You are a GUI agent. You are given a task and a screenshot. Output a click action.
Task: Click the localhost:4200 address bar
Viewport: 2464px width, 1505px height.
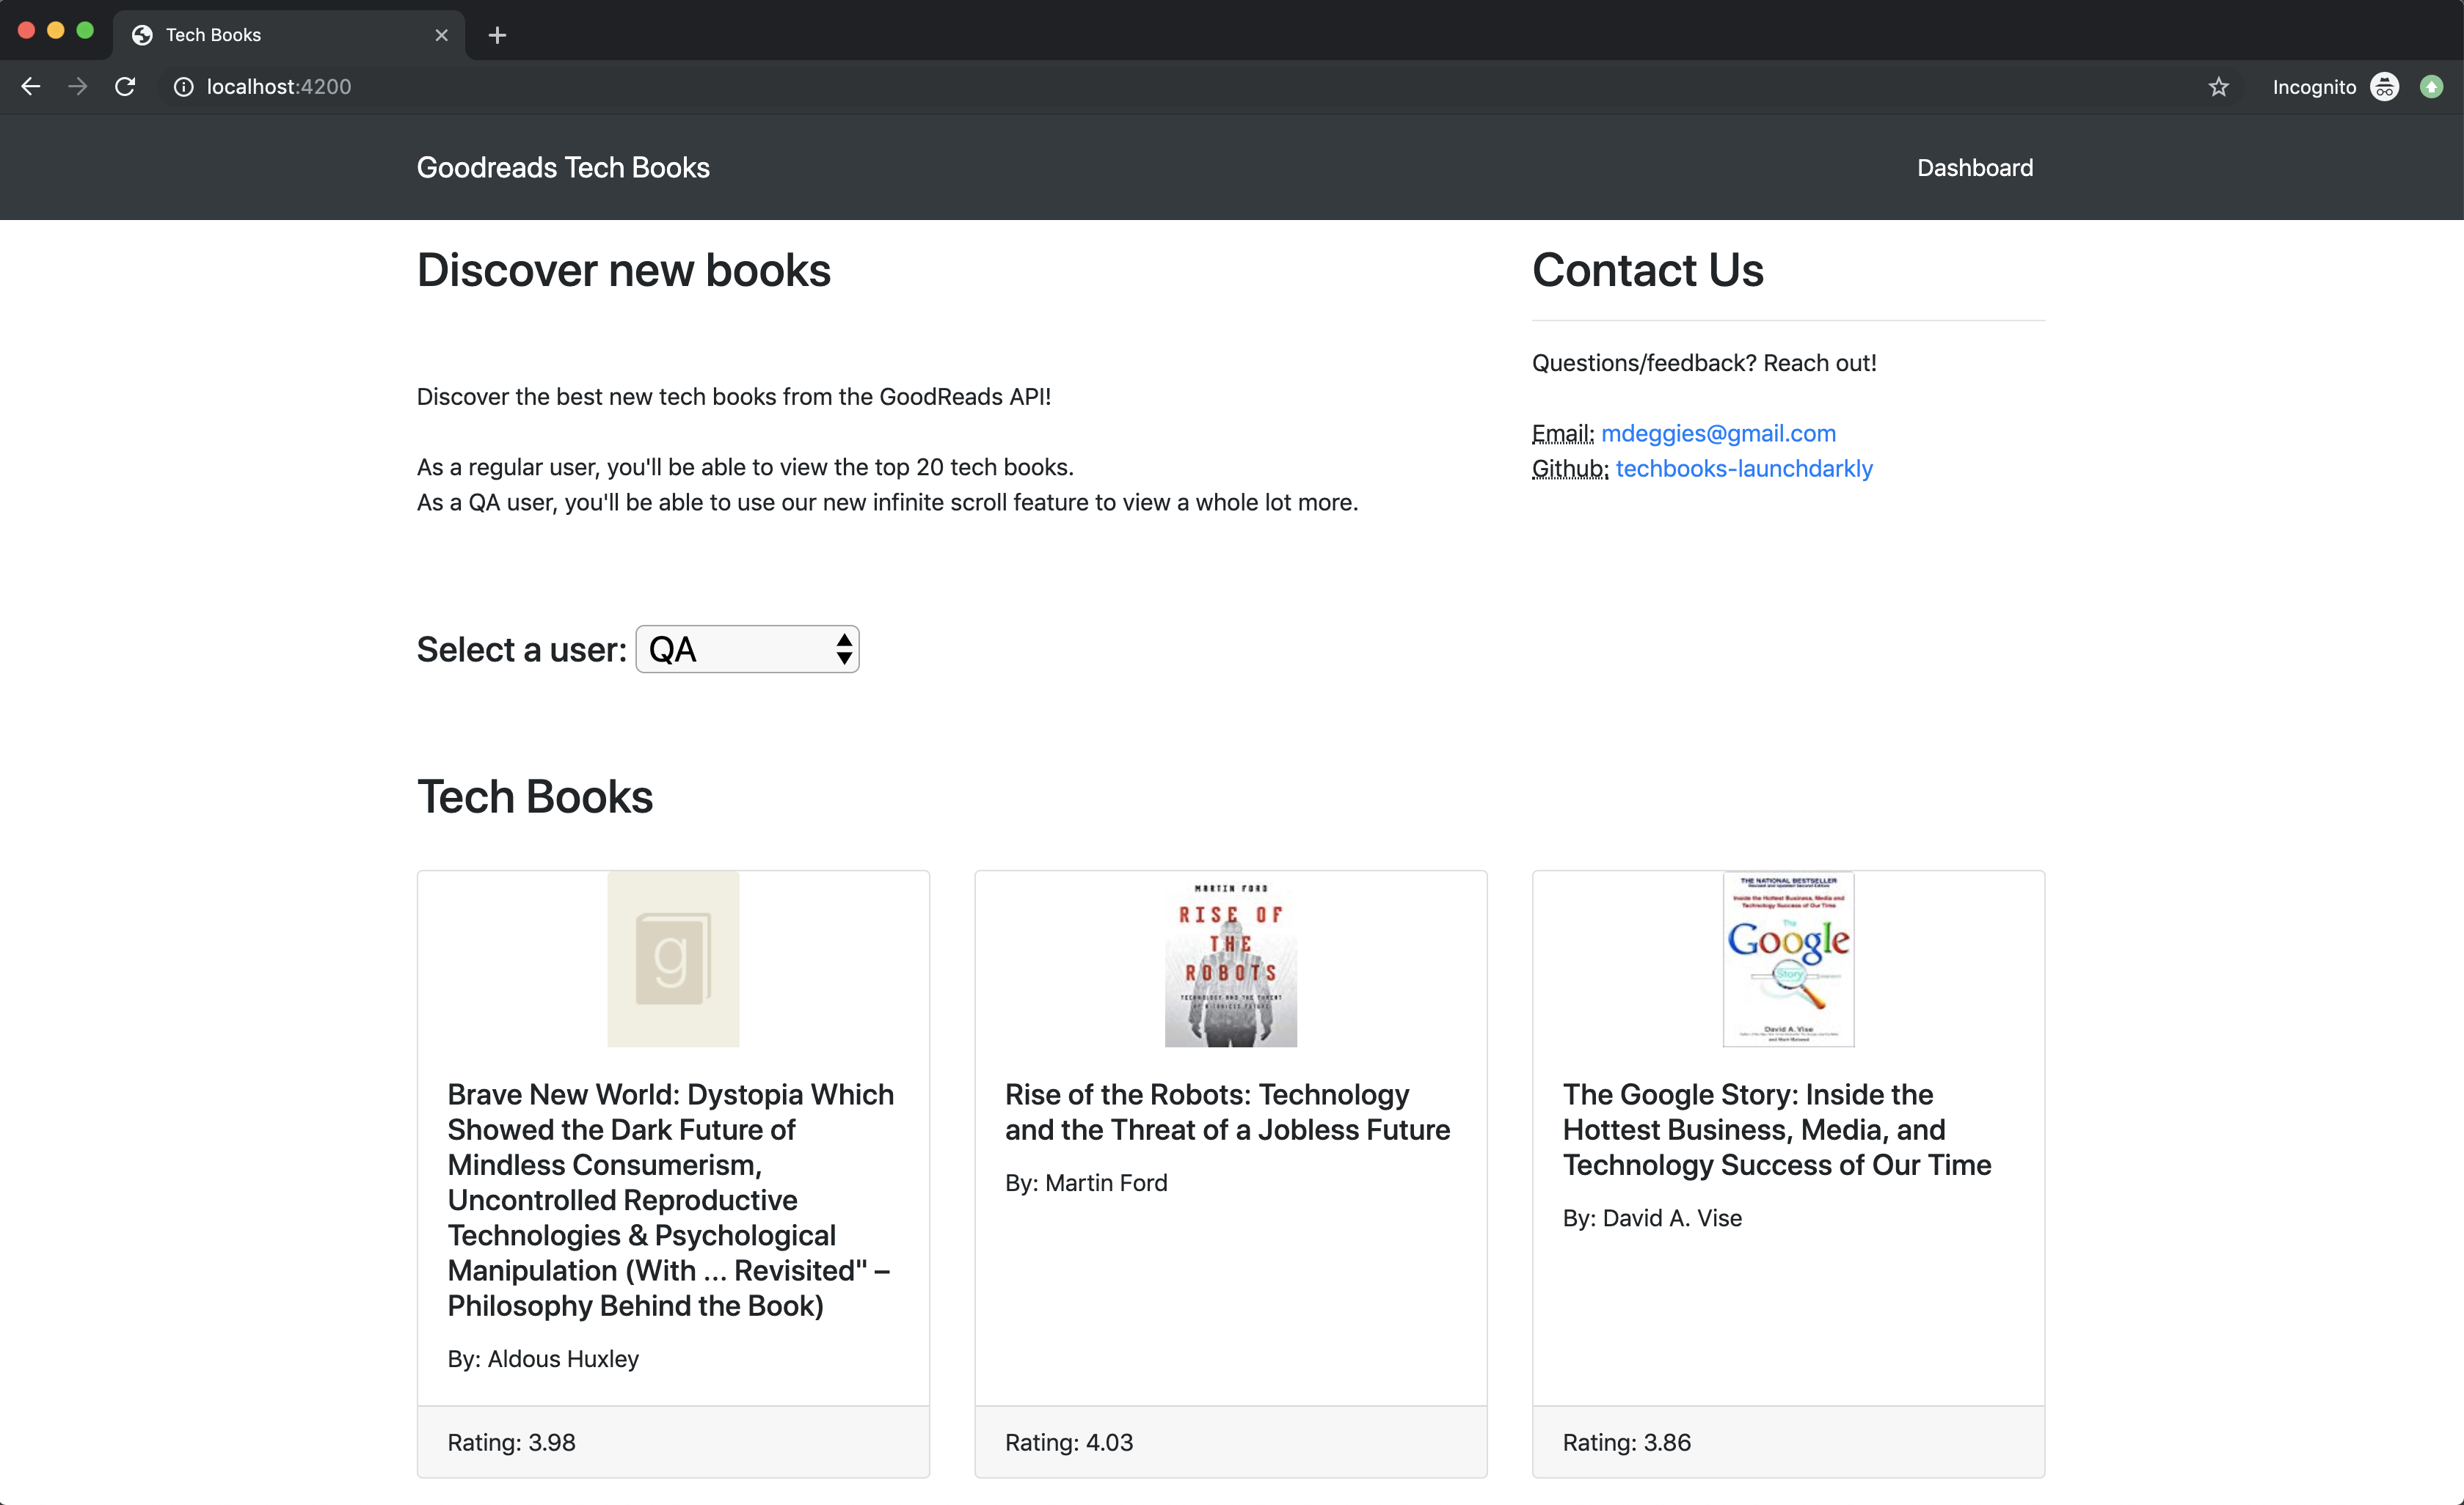pyautogui.click(x=700, y=87)
